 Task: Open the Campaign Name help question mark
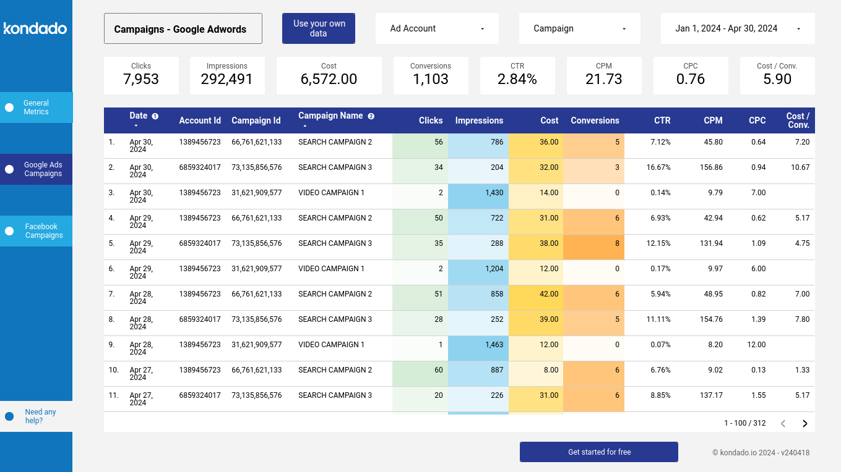[370, 116]
